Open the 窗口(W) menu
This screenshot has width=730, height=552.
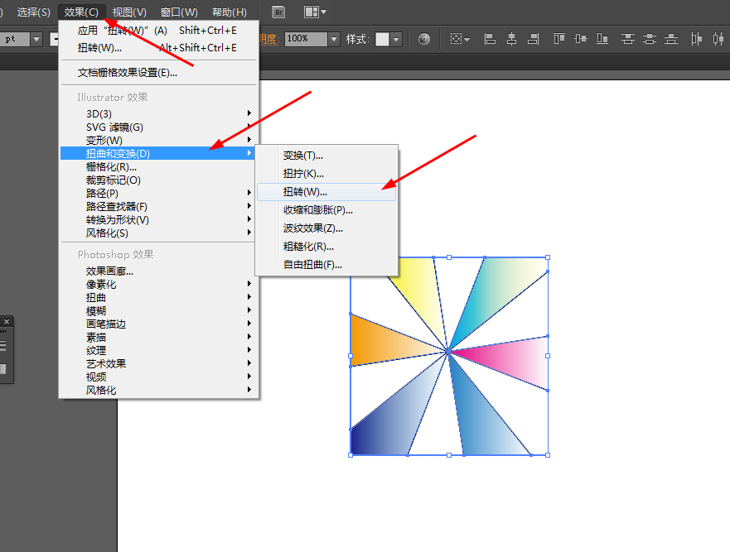pyautogui.click(x=179, y=12)
